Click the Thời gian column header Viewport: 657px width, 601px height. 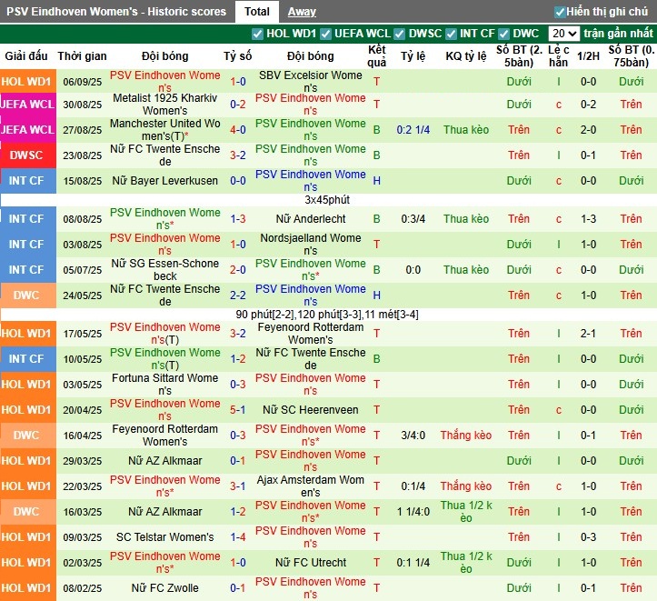[x=82, y=56]
